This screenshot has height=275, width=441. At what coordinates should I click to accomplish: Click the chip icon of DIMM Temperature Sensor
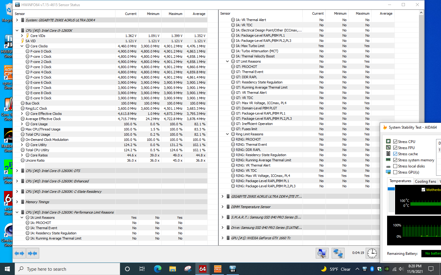pos(228,207)
